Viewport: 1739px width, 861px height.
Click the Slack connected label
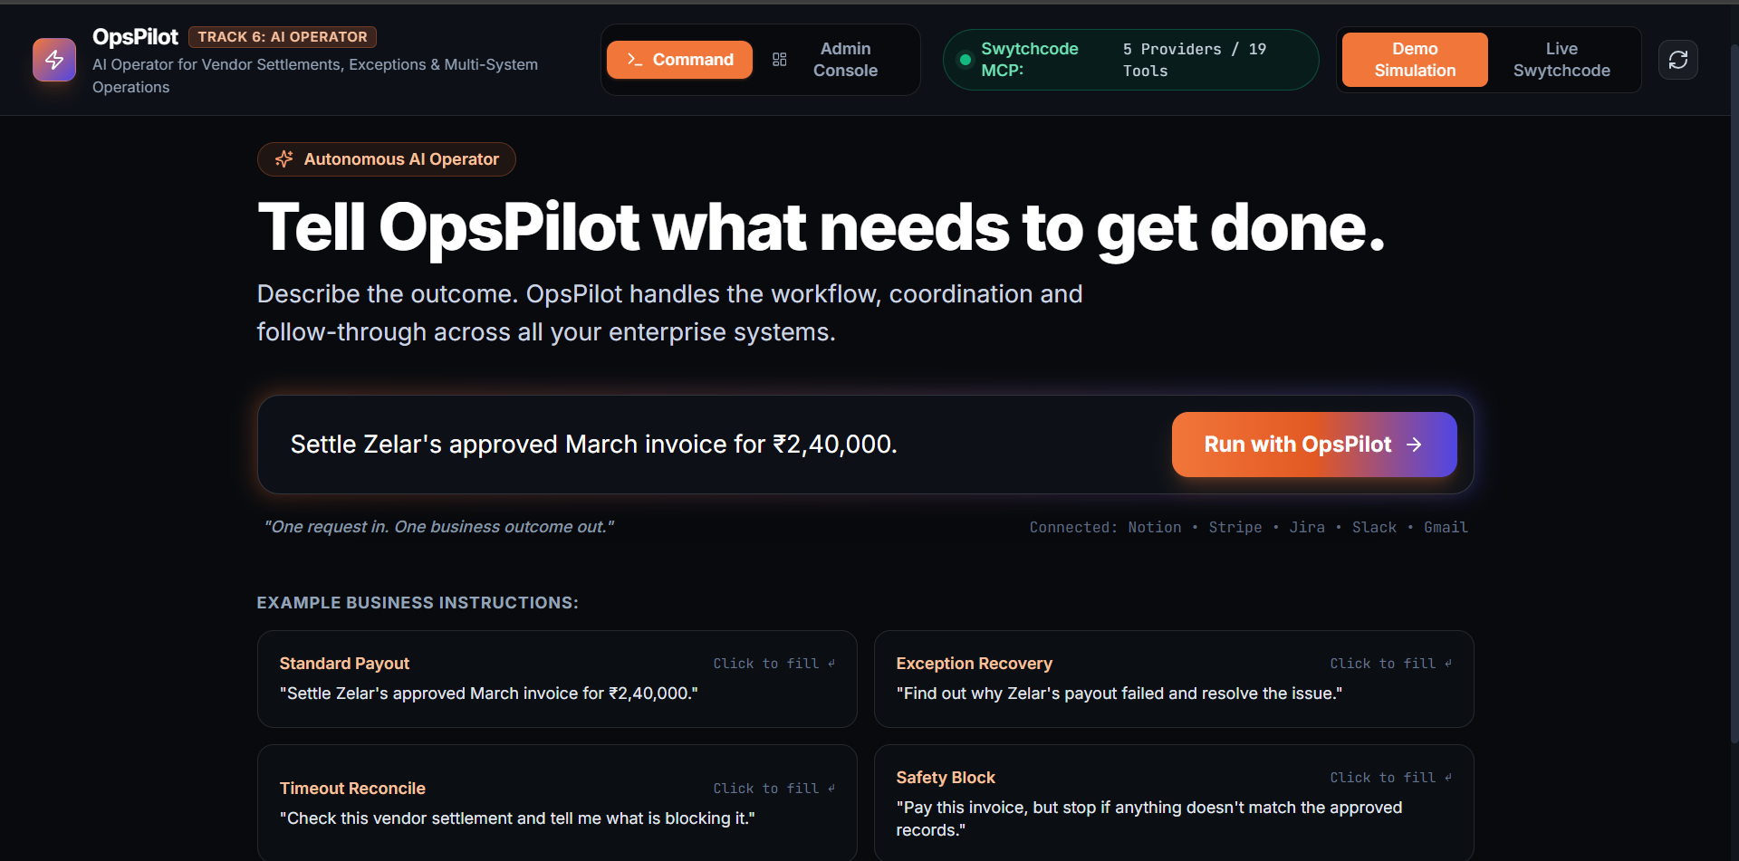pyautogui.click(x=1374, y=527)
